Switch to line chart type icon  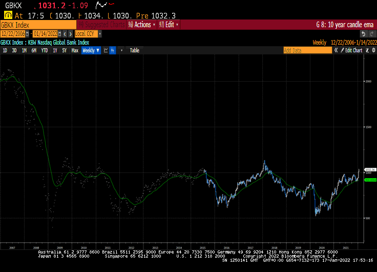point(106,50)
